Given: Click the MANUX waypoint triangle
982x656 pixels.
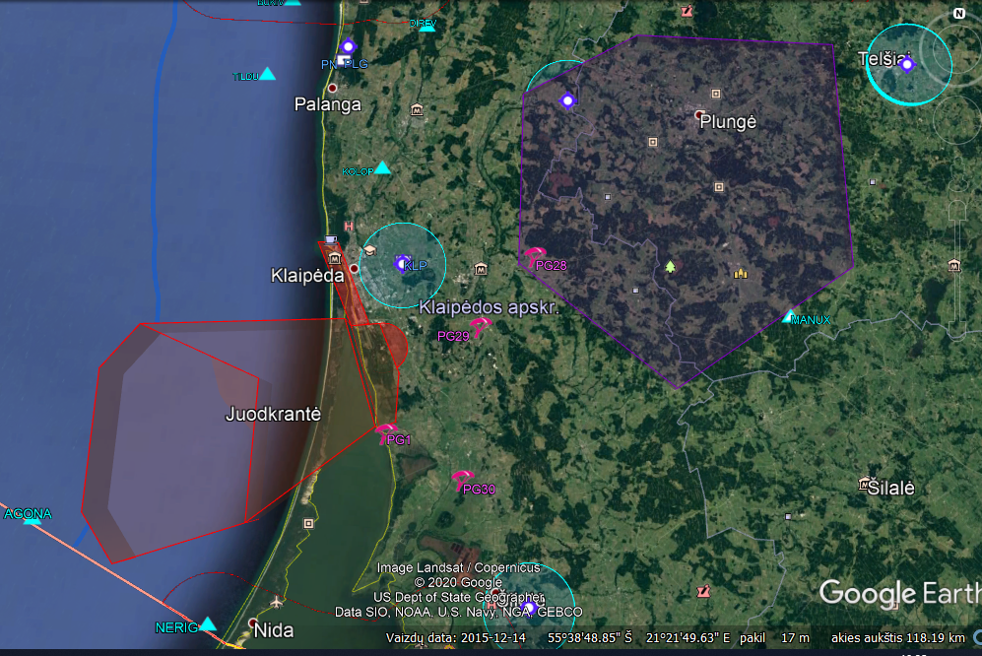Looking at the screenshot, I should point(789,316).
